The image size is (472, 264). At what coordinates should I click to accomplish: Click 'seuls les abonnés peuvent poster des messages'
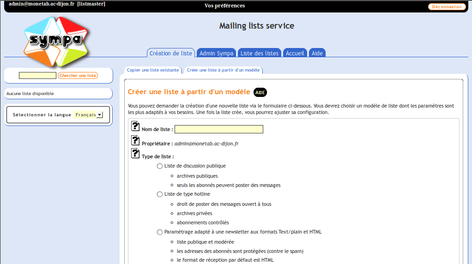tap(229, 185)
